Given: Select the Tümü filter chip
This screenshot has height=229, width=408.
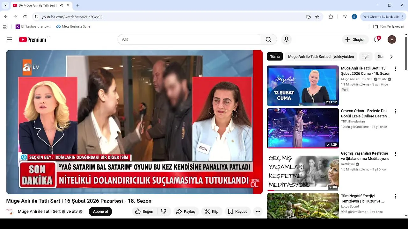Looking at the screenshot, I should pos(275,57).
